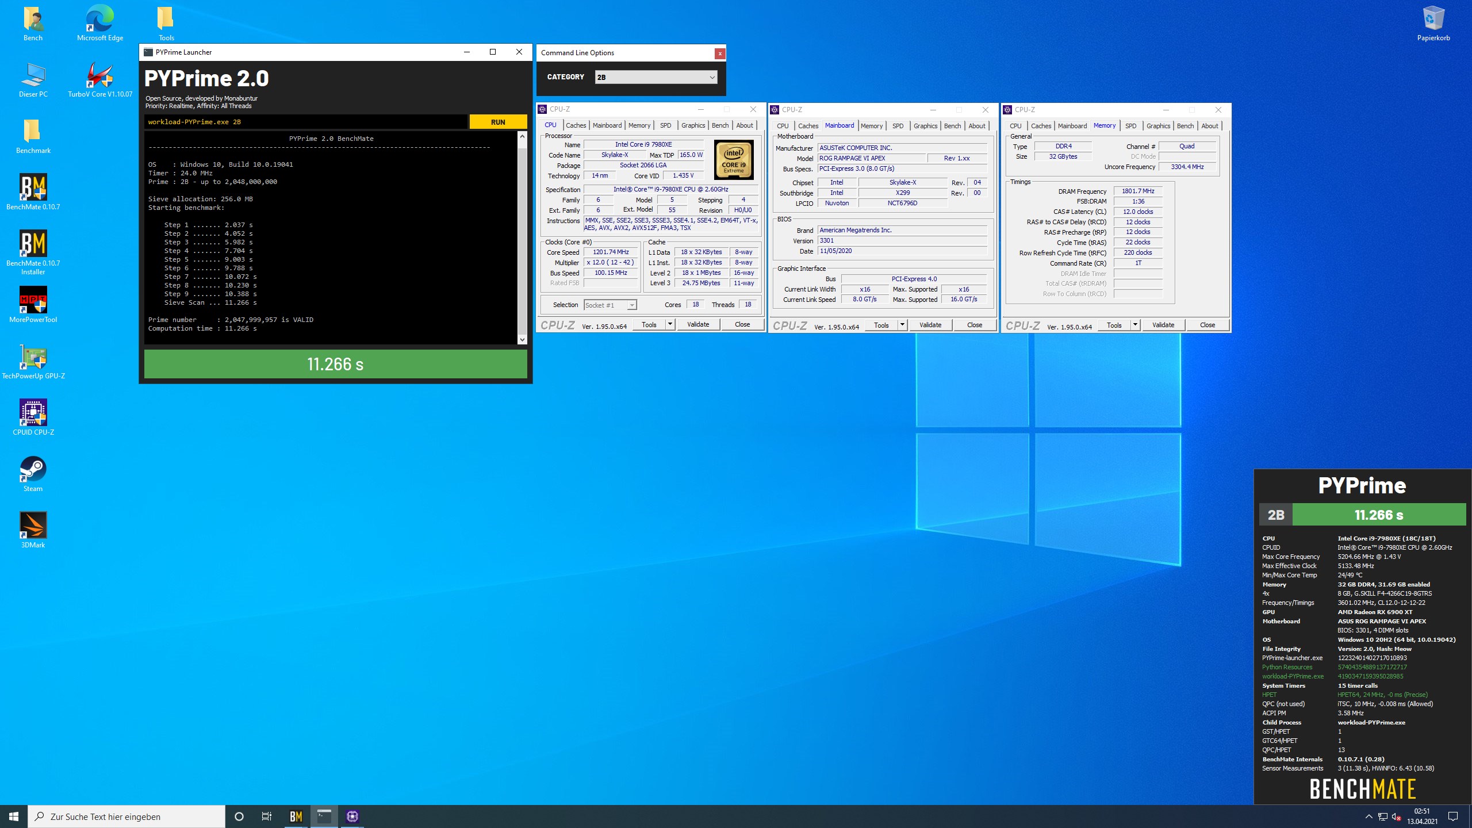
Task: Click Tools button in Mainboard CPU-Z window
Action: [881, 325]
